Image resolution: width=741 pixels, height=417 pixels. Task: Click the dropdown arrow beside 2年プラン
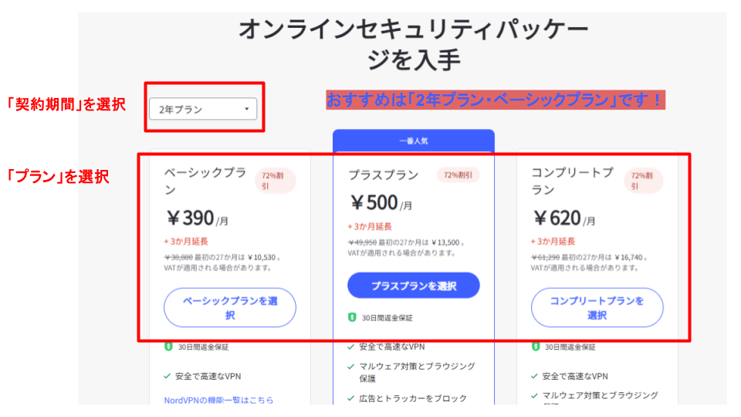[x=247, y=109]
